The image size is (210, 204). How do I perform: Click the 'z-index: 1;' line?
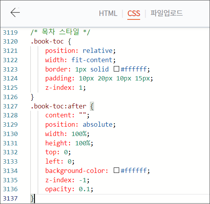(65, 88)
